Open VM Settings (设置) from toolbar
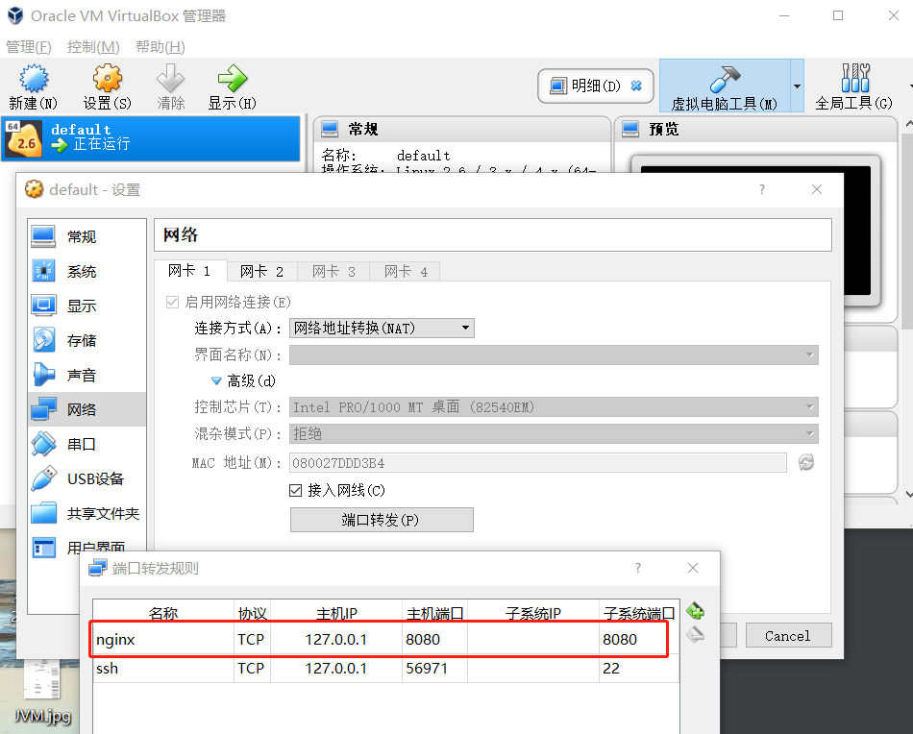The image size is (913, 734). point(107,87)
